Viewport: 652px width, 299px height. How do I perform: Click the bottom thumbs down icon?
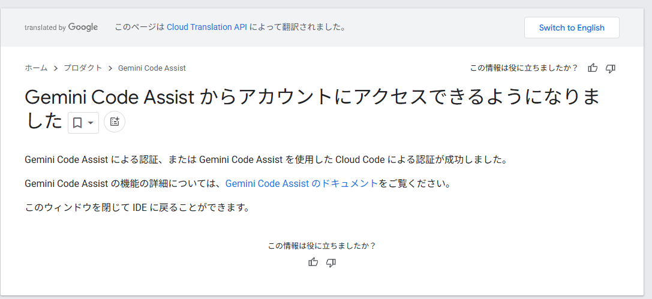(331, 262)
